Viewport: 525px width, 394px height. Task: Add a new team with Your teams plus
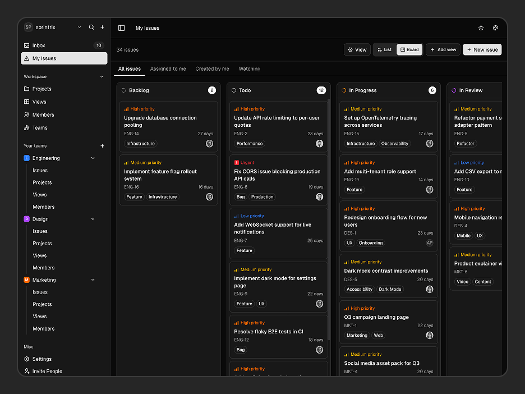point(103,146)
